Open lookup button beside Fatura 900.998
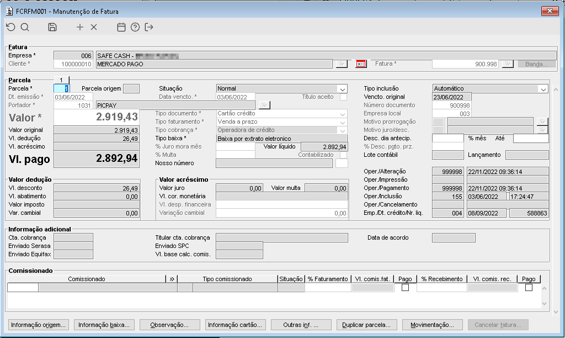565x338 pixels. click(x=508, y=64)
